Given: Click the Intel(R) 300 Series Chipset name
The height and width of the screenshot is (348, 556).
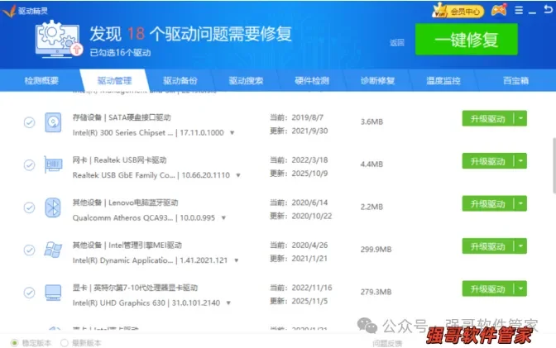Looking at the screenshot, I should pyautogui.click(x=122, y=132).
